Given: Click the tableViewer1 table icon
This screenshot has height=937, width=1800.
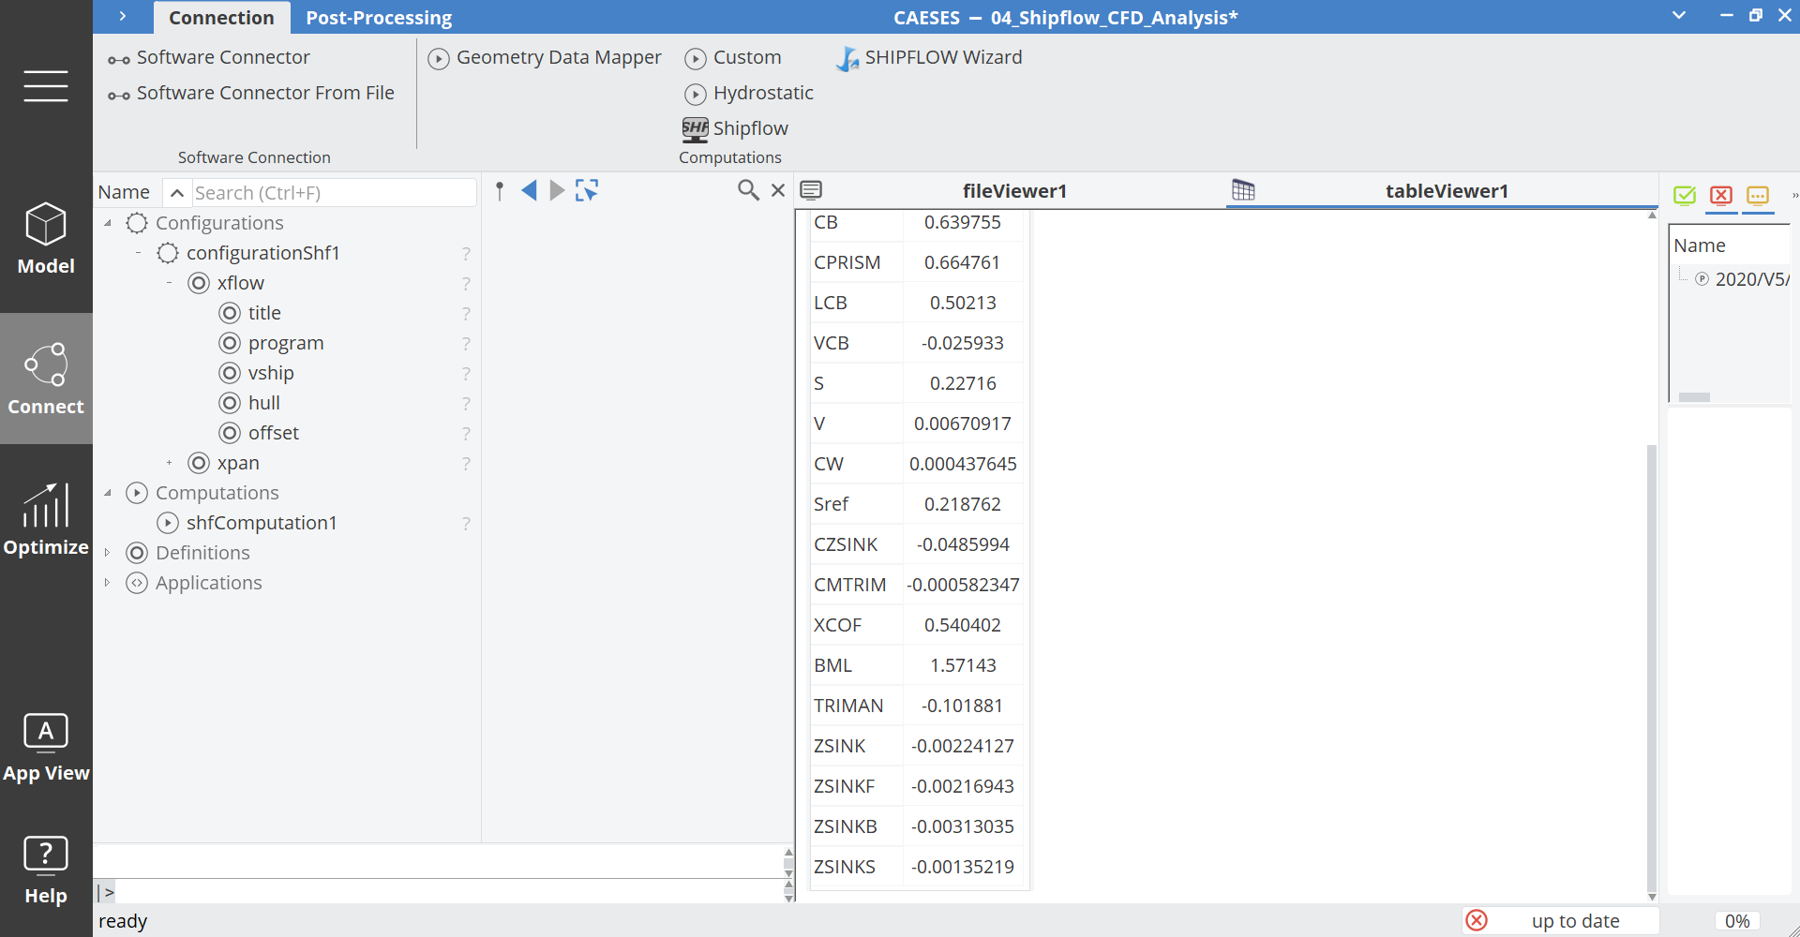Looking at the screenshot, I should coord(1243,190).
